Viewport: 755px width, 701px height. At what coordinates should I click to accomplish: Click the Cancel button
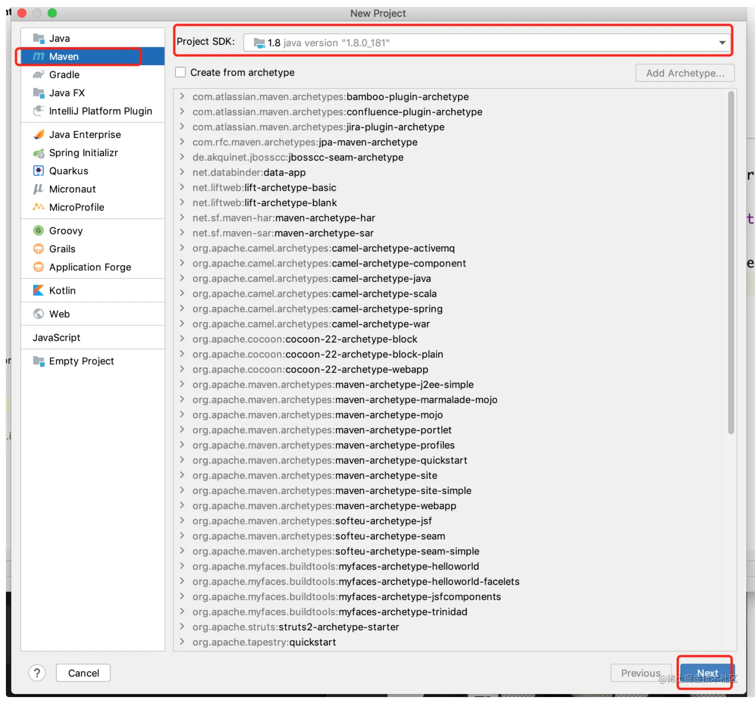(84, 673)
